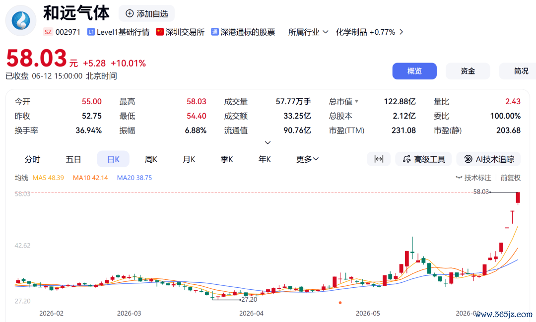Click the Level1基础行情 badge icon
Image resolution: width=536 pixels, height=322 pixels.
[91, 32]
